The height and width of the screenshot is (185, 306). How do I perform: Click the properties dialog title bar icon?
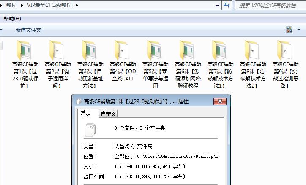(79, 101)
